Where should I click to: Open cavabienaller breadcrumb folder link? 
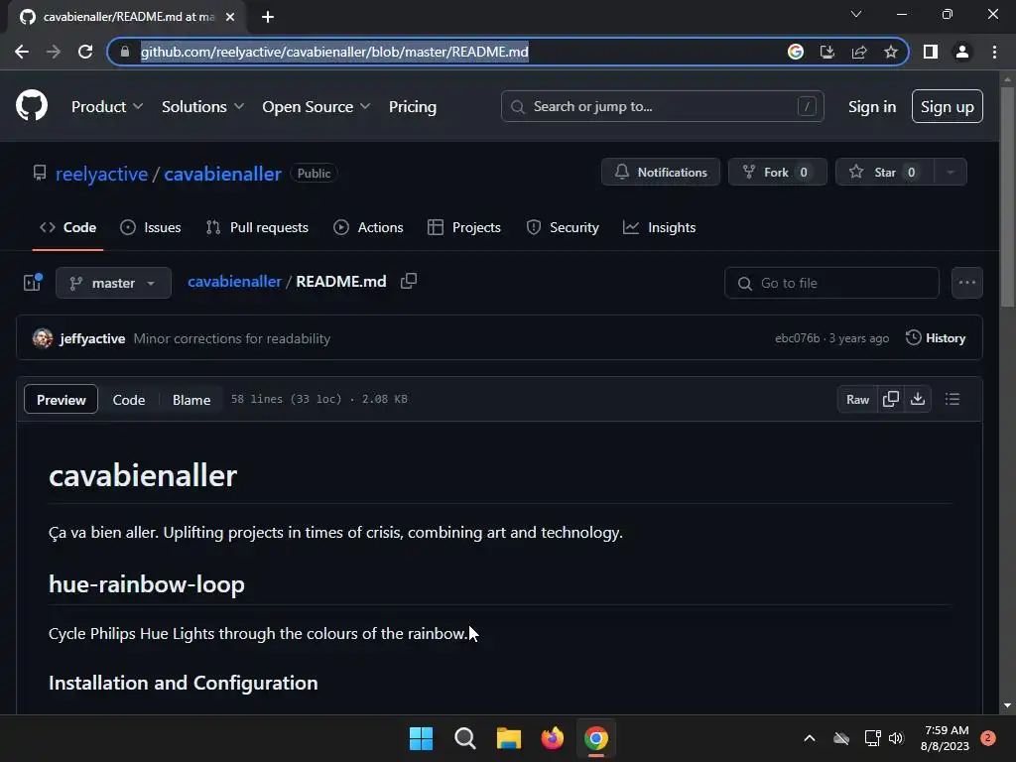(x=234, y=281)
